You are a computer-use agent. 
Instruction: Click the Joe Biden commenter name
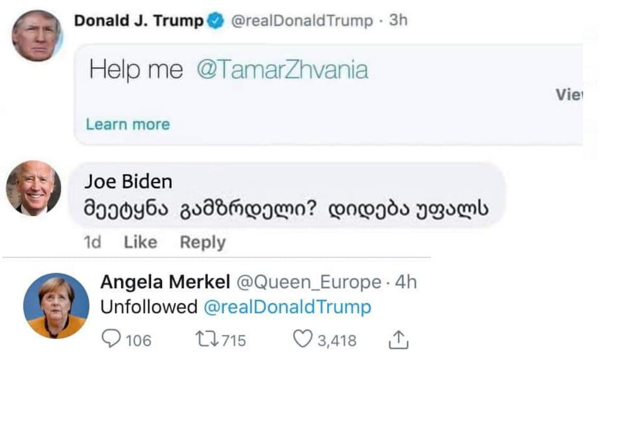[128, 181]
